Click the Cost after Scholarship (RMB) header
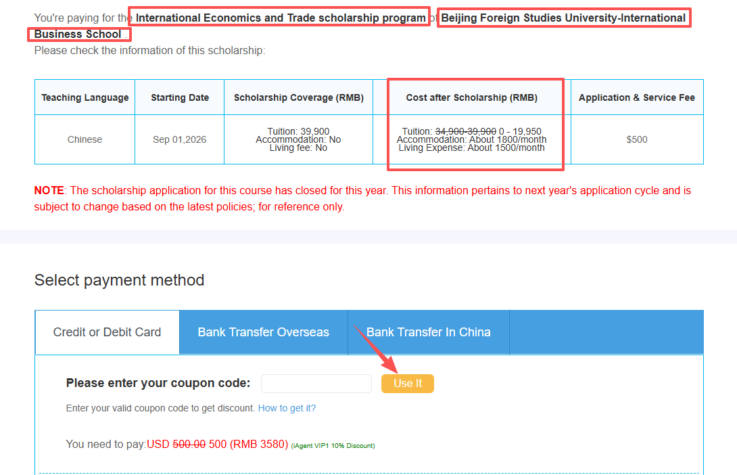 471,97
